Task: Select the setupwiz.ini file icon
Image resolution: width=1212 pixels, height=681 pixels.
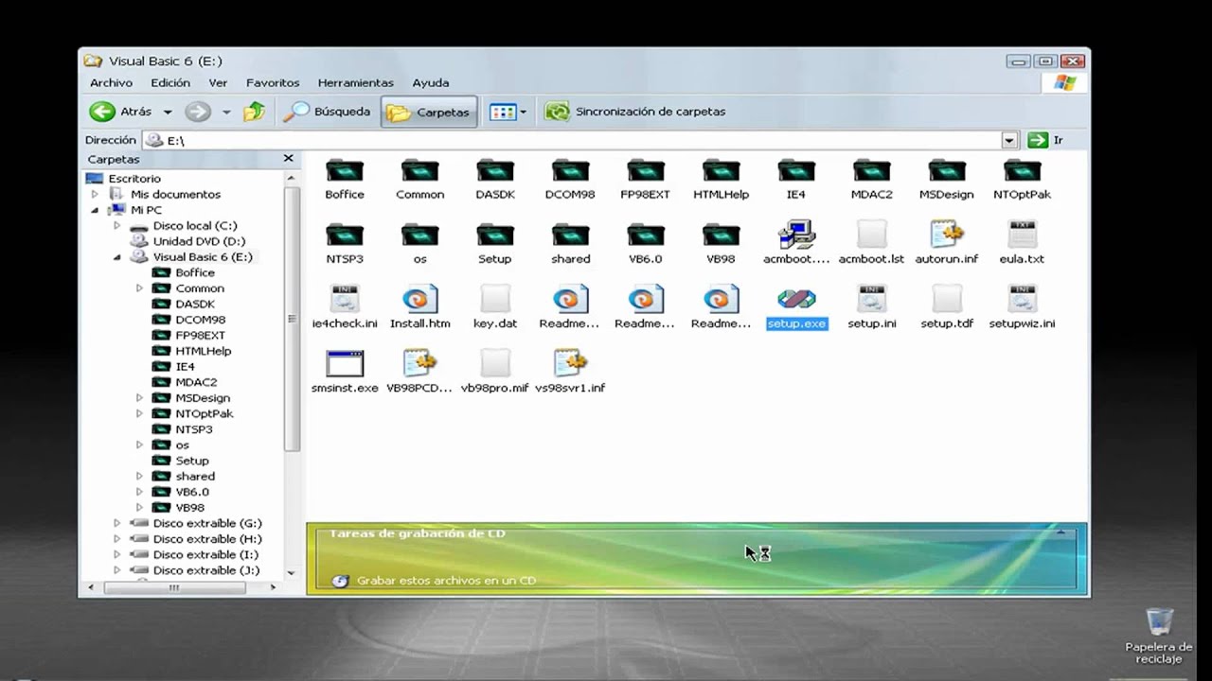Action: pos(1022,299)
